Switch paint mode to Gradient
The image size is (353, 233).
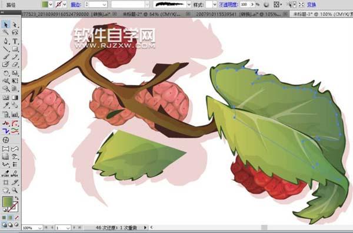click(10, 218)
